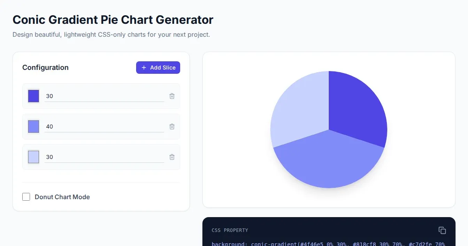Open the dark indigo color swatch picker
Screen dimensions: 468x246
(34, 96)
